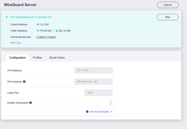Click the WireGuard Server page title
The height and width of the screenshot is (129, 187).
click(x=20, y=5)
